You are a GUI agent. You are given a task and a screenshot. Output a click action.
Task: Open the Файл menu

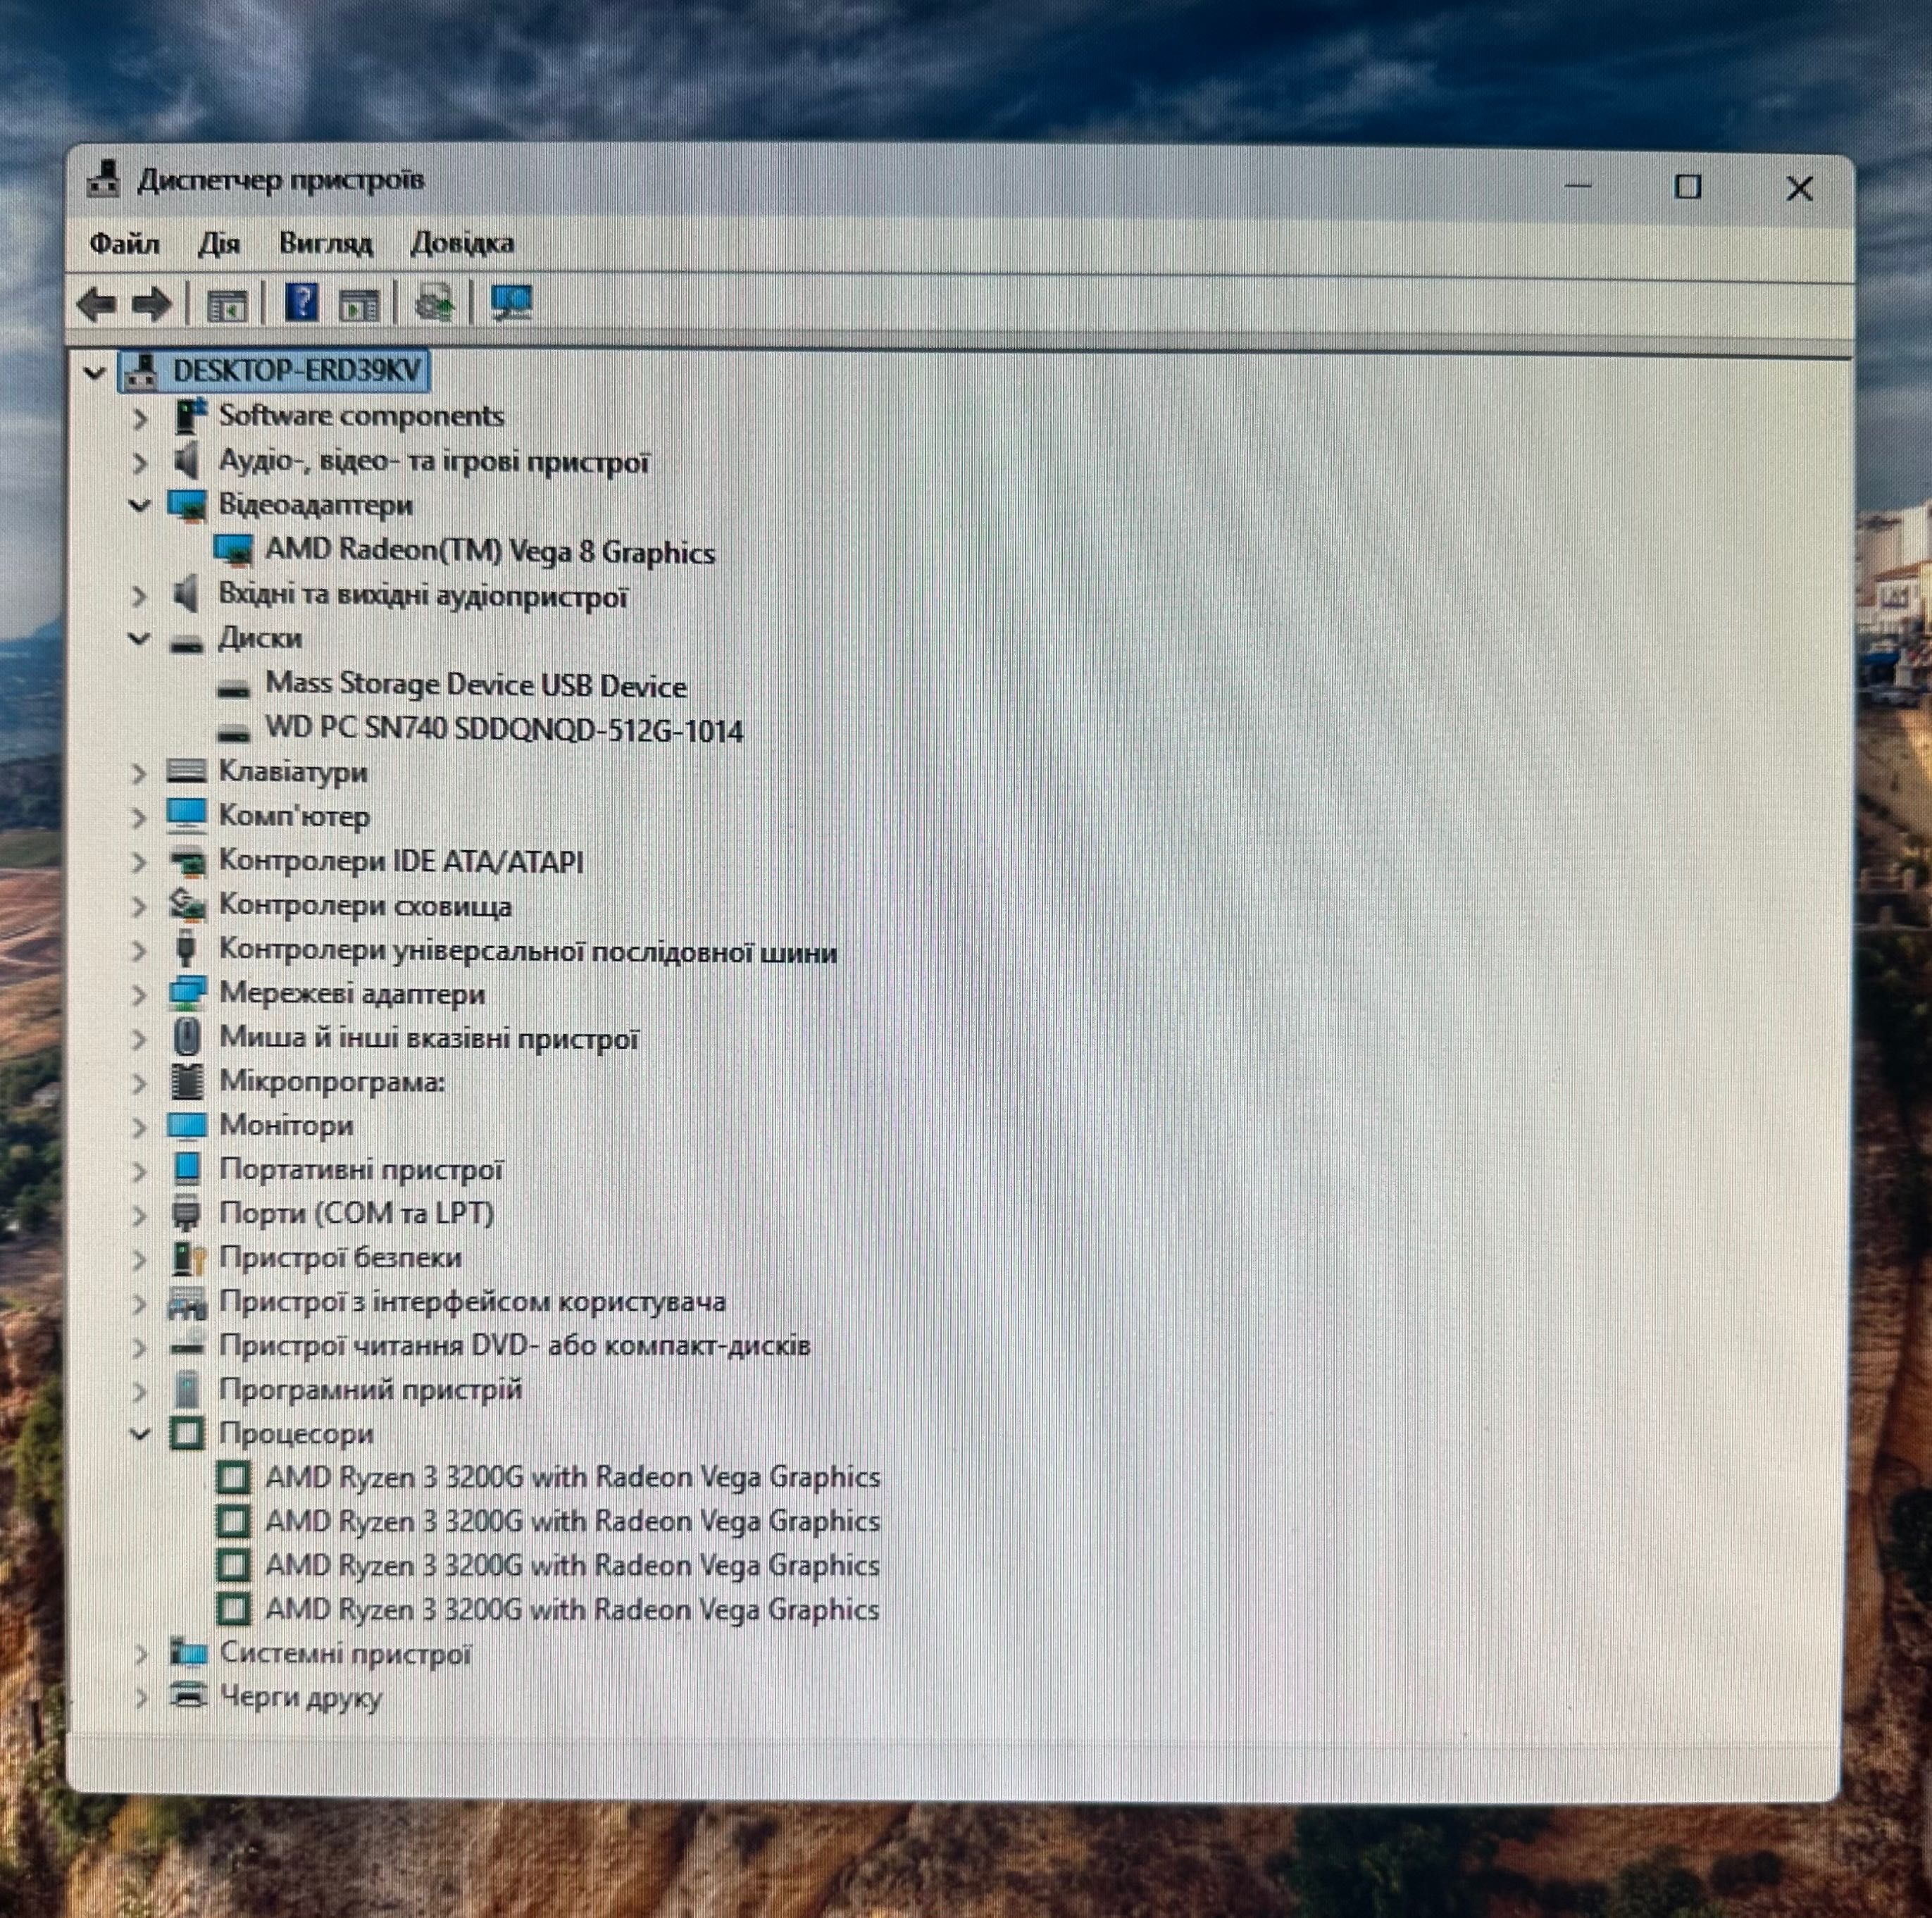coord(124,243)
